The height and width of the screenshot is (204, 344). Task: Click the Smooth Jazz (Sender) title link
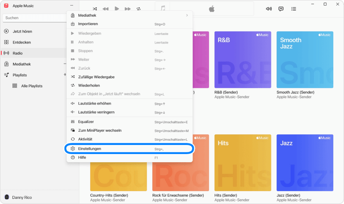pos(295,92)
